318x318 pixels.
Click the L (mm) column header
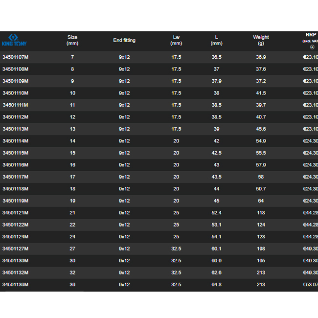(216, 40)
